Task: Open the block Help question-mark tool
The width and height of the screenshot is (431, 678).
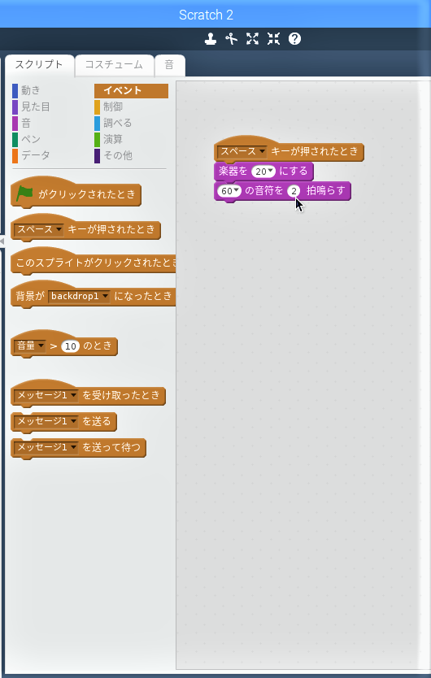Action: [x=294, y=39]
